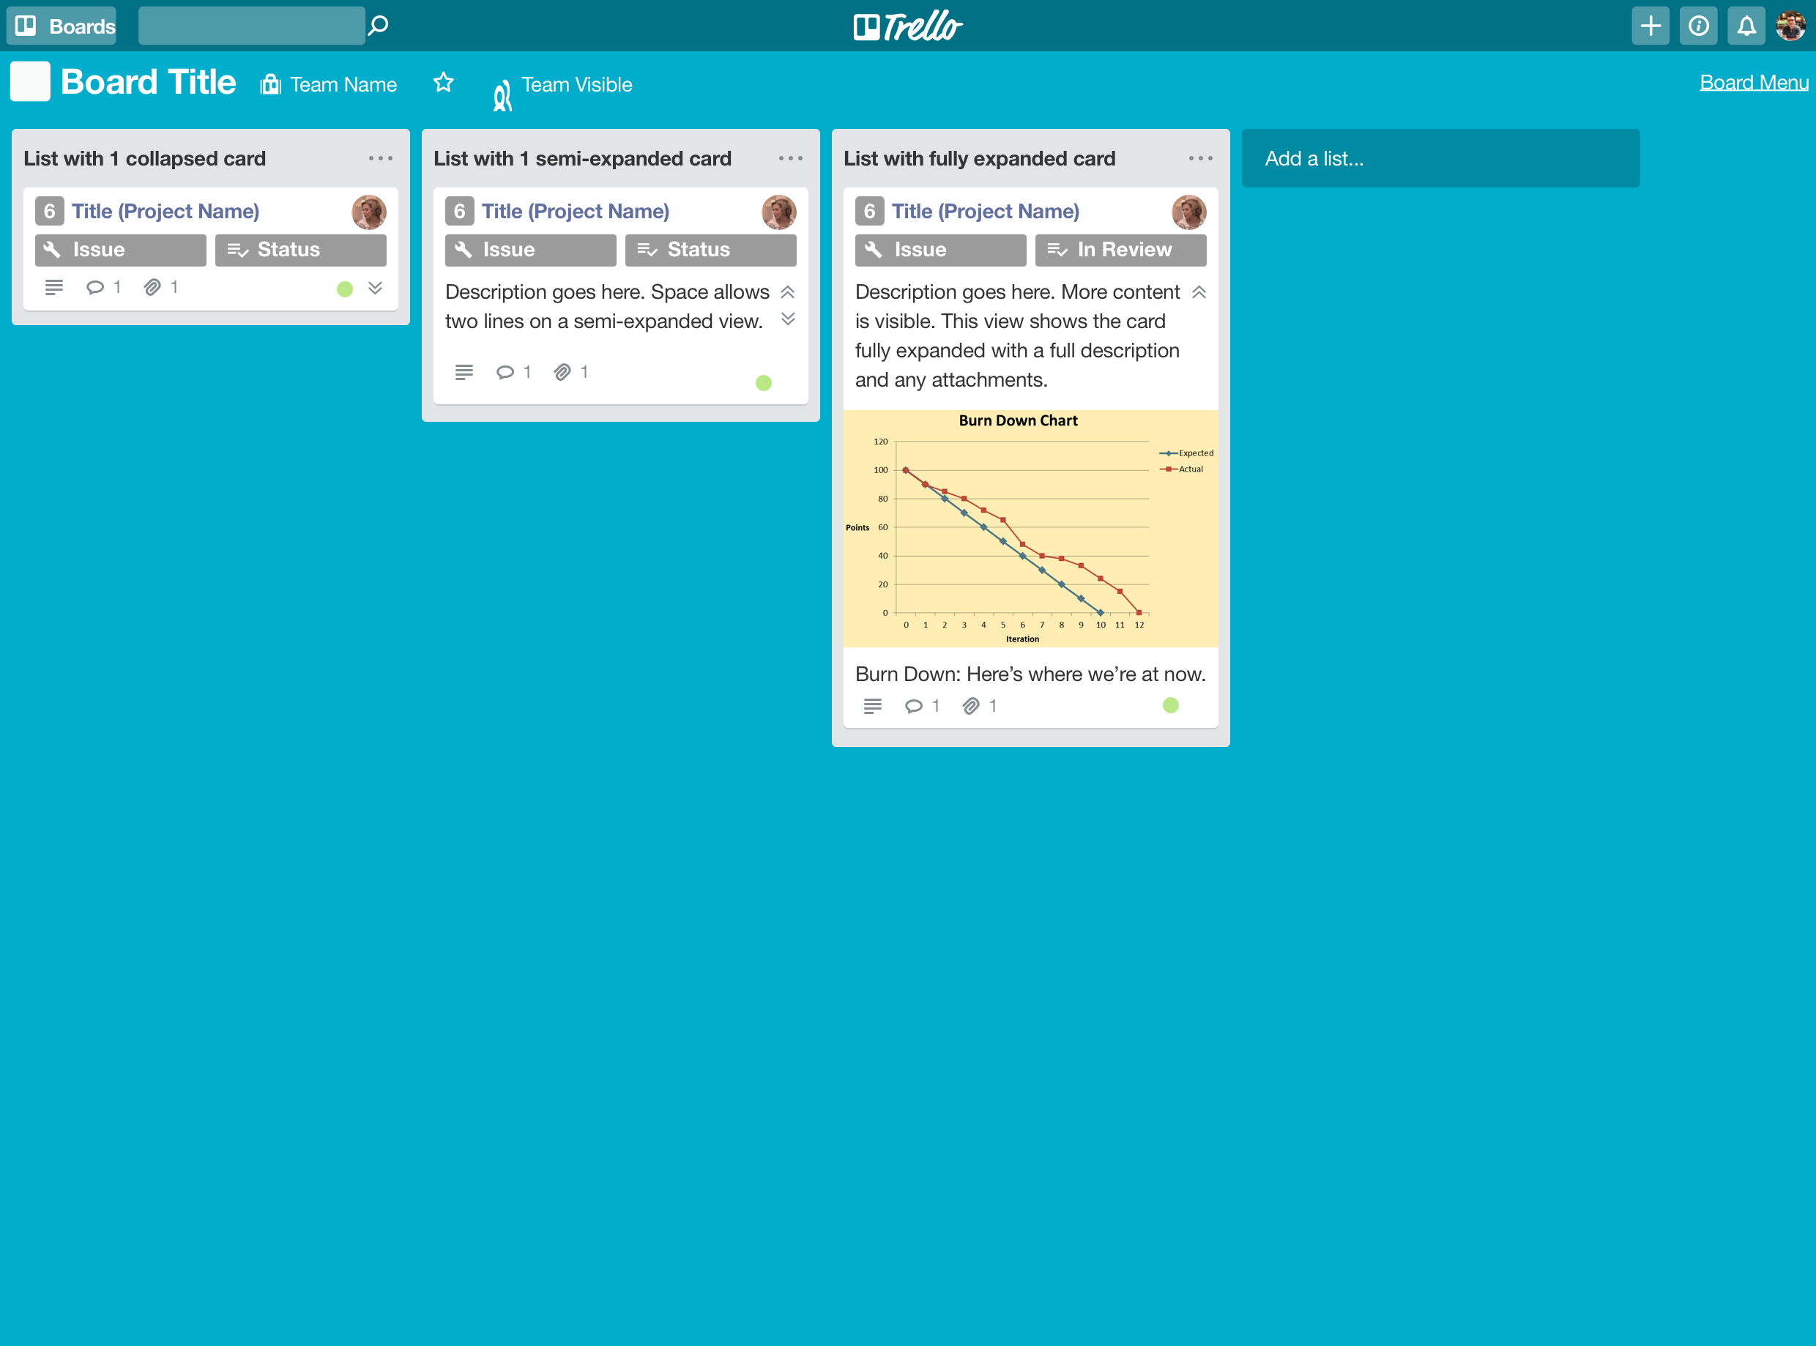Click the Trello logo in the top navigation bar
The height and width of the screenshot is (1346, 1816).
[x=909, y=26]
